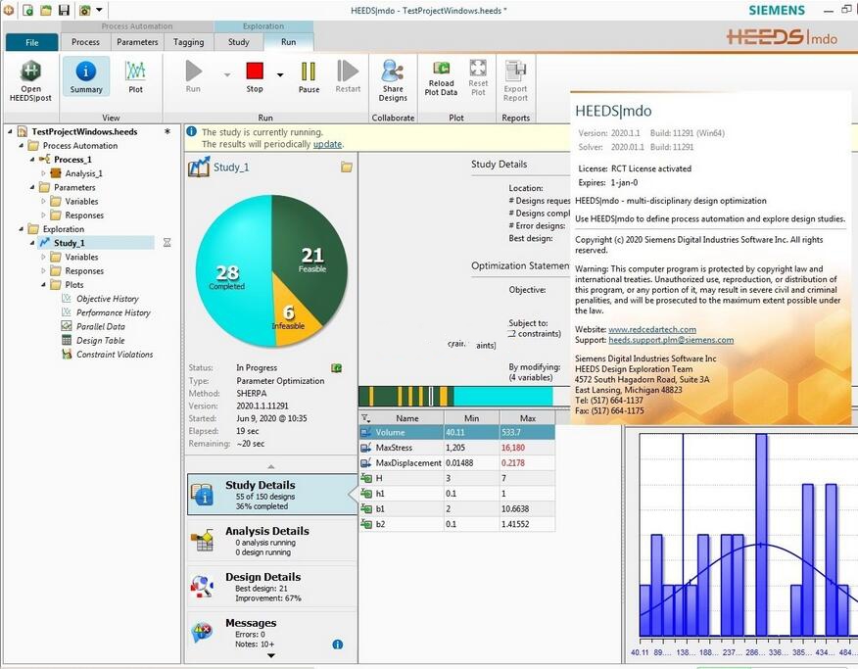The width and height of the screenshot is (858, 669).
Task: Open the quick access toolbar dropdown arrow
Action: (x=99, y=10)
